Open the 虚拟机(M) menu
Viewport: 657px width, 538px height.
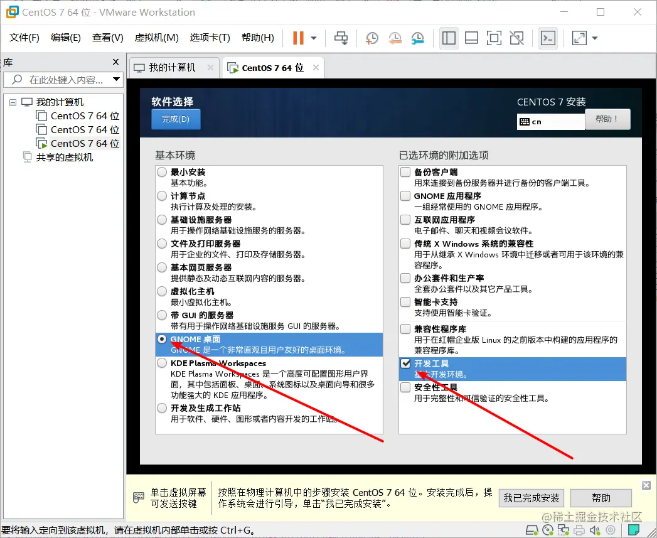(x=156, y=38)
